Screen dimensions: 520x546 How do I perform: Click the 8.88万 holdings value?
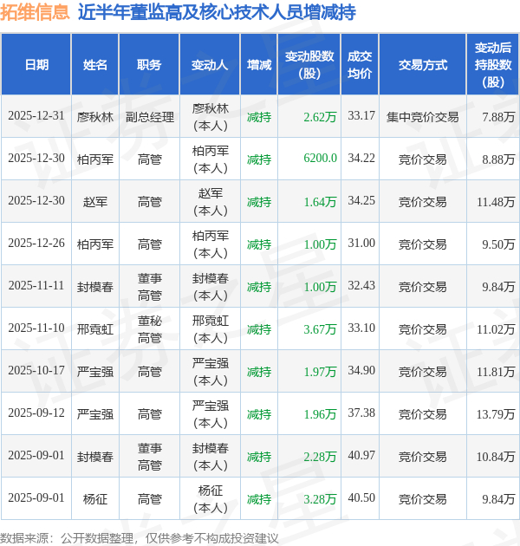coord(498,159)
